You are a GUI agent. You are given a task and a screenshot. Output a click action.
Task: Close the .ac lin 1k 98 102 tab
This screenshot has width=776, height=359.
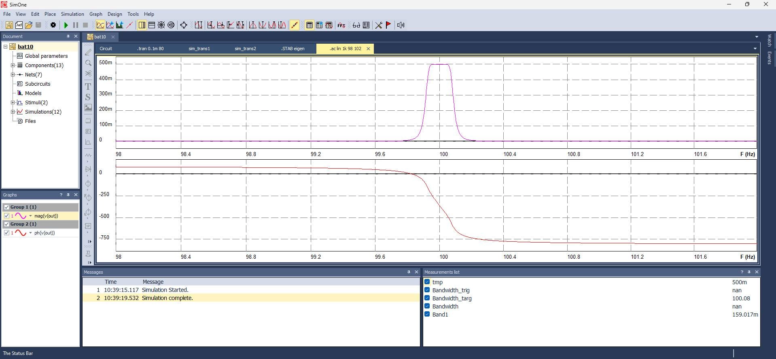368,49
